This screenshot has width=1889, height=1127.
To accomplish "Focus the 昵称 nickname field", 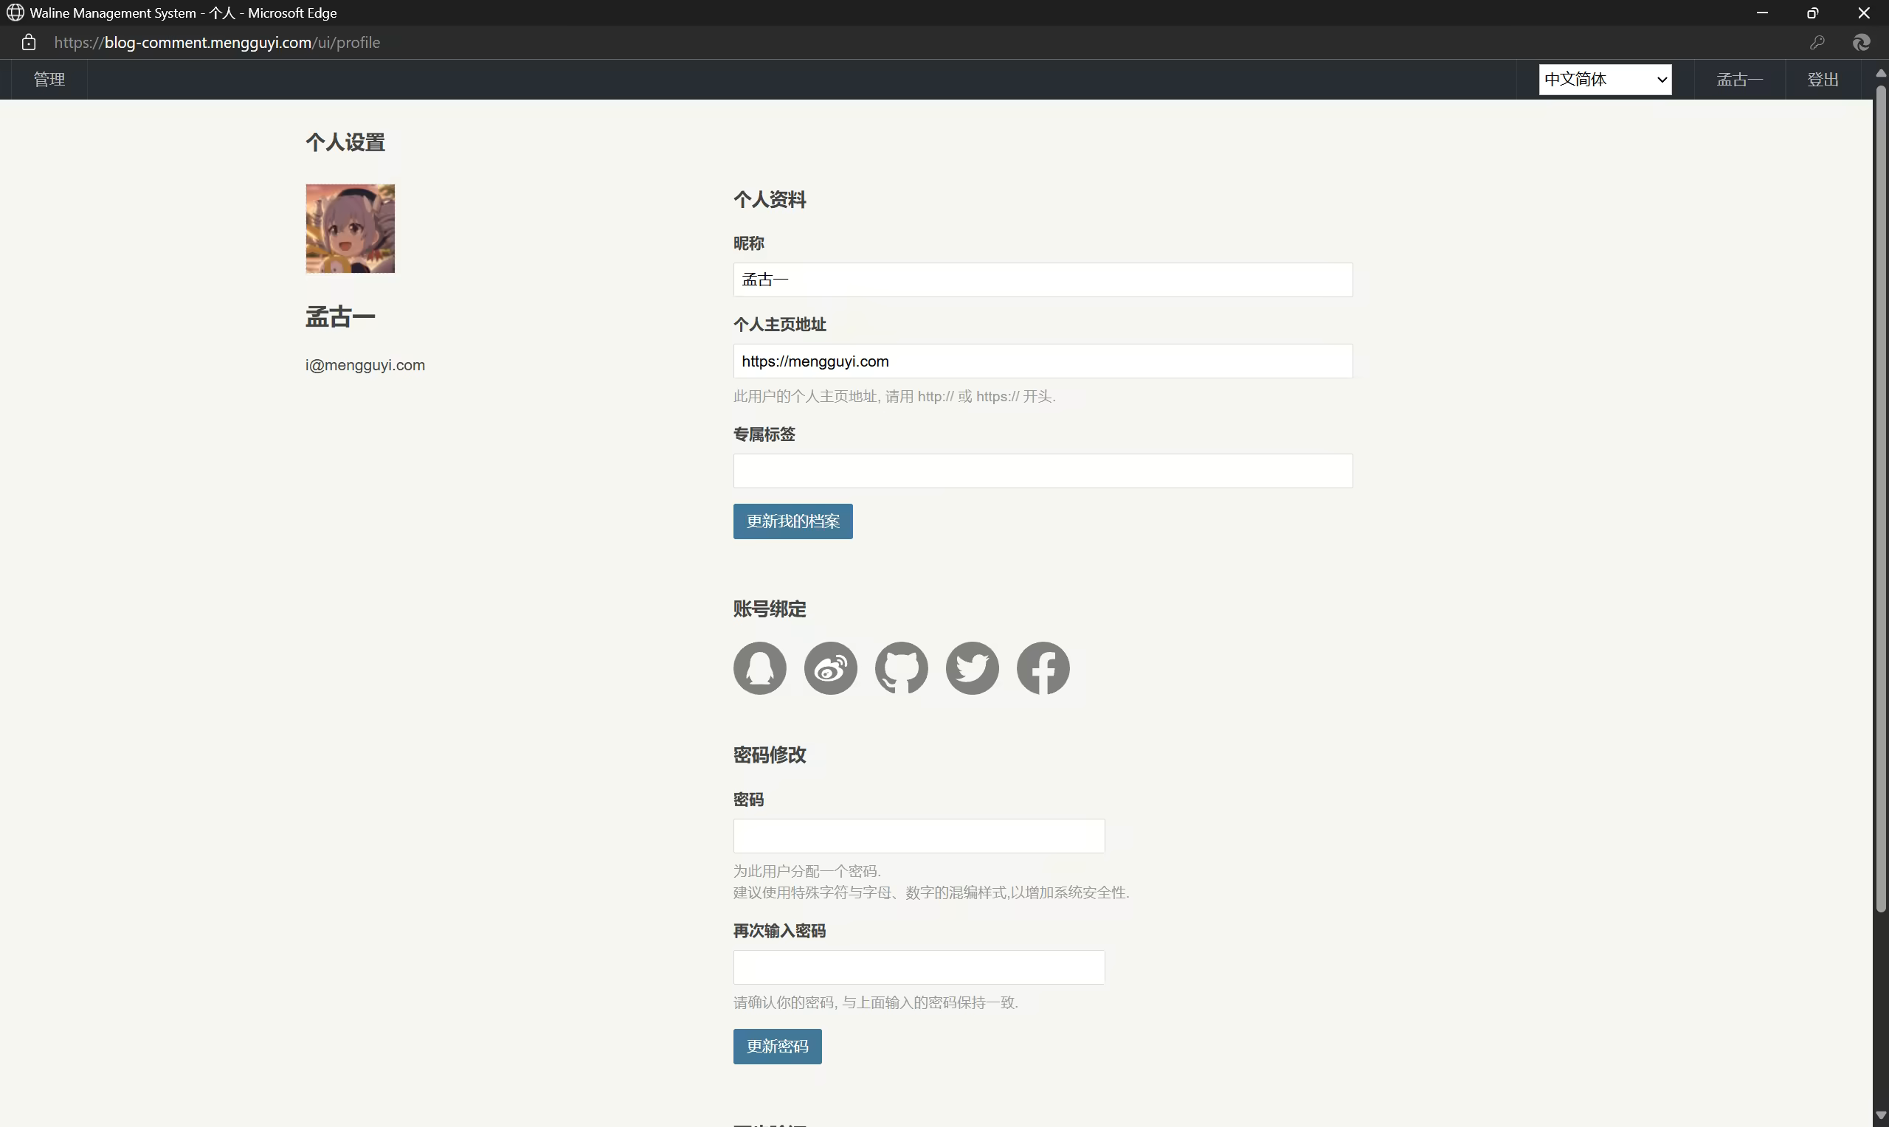I will (x=1042, y=280).
